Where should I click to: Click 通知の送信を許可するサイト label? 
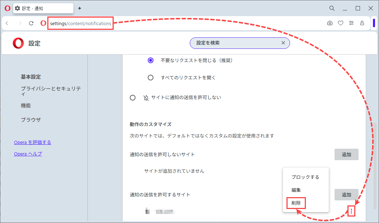pos(160,195)
